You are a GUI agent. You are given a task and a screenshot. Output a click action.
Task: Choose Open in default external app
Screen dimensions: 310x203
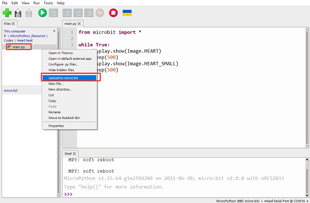click(69, 59)
